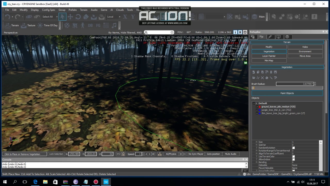The height and width of the screenshot is (186, 330).
Task: Click the Brush Radius value field
Action: pos(295,84)
